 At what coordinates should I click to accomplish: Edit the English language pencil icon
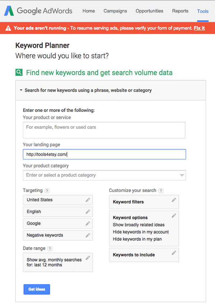pyautogui.click(x=88, y=212)
